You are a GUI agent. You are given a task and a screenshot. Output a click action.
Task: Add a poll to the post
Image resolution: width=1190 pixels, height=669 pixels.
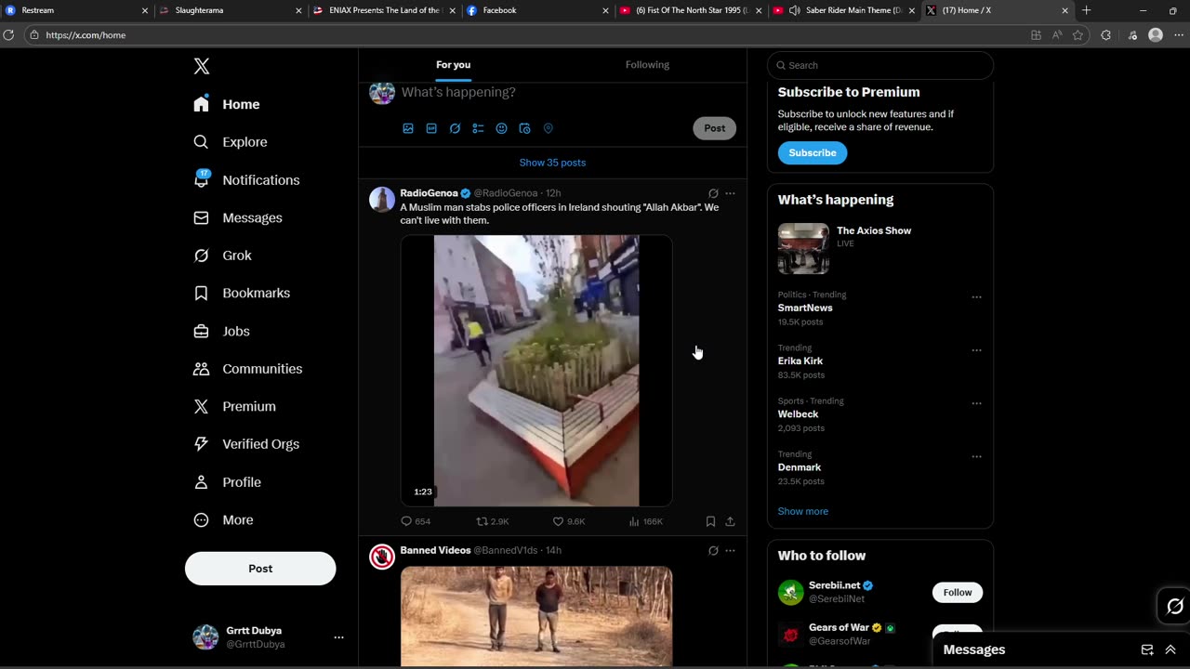pos(478,128)
